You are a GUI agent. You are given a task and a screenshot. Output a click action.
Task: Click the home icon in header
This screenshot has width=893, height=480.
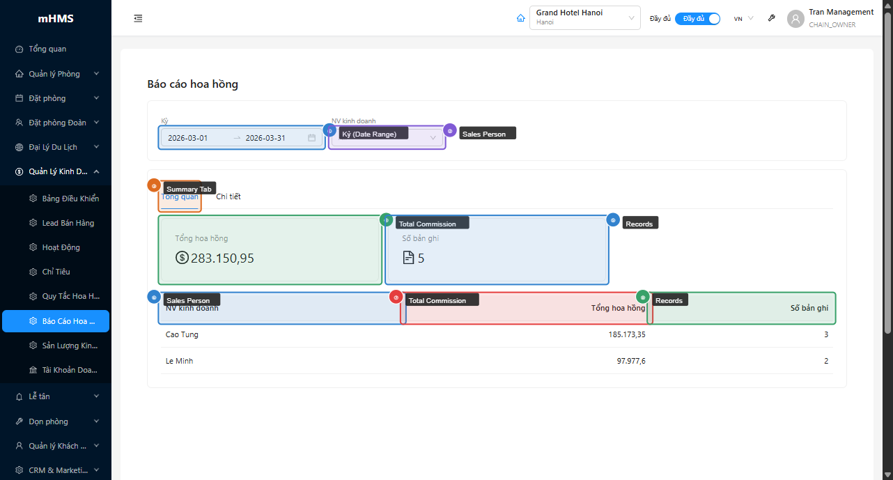click(520, 19)
